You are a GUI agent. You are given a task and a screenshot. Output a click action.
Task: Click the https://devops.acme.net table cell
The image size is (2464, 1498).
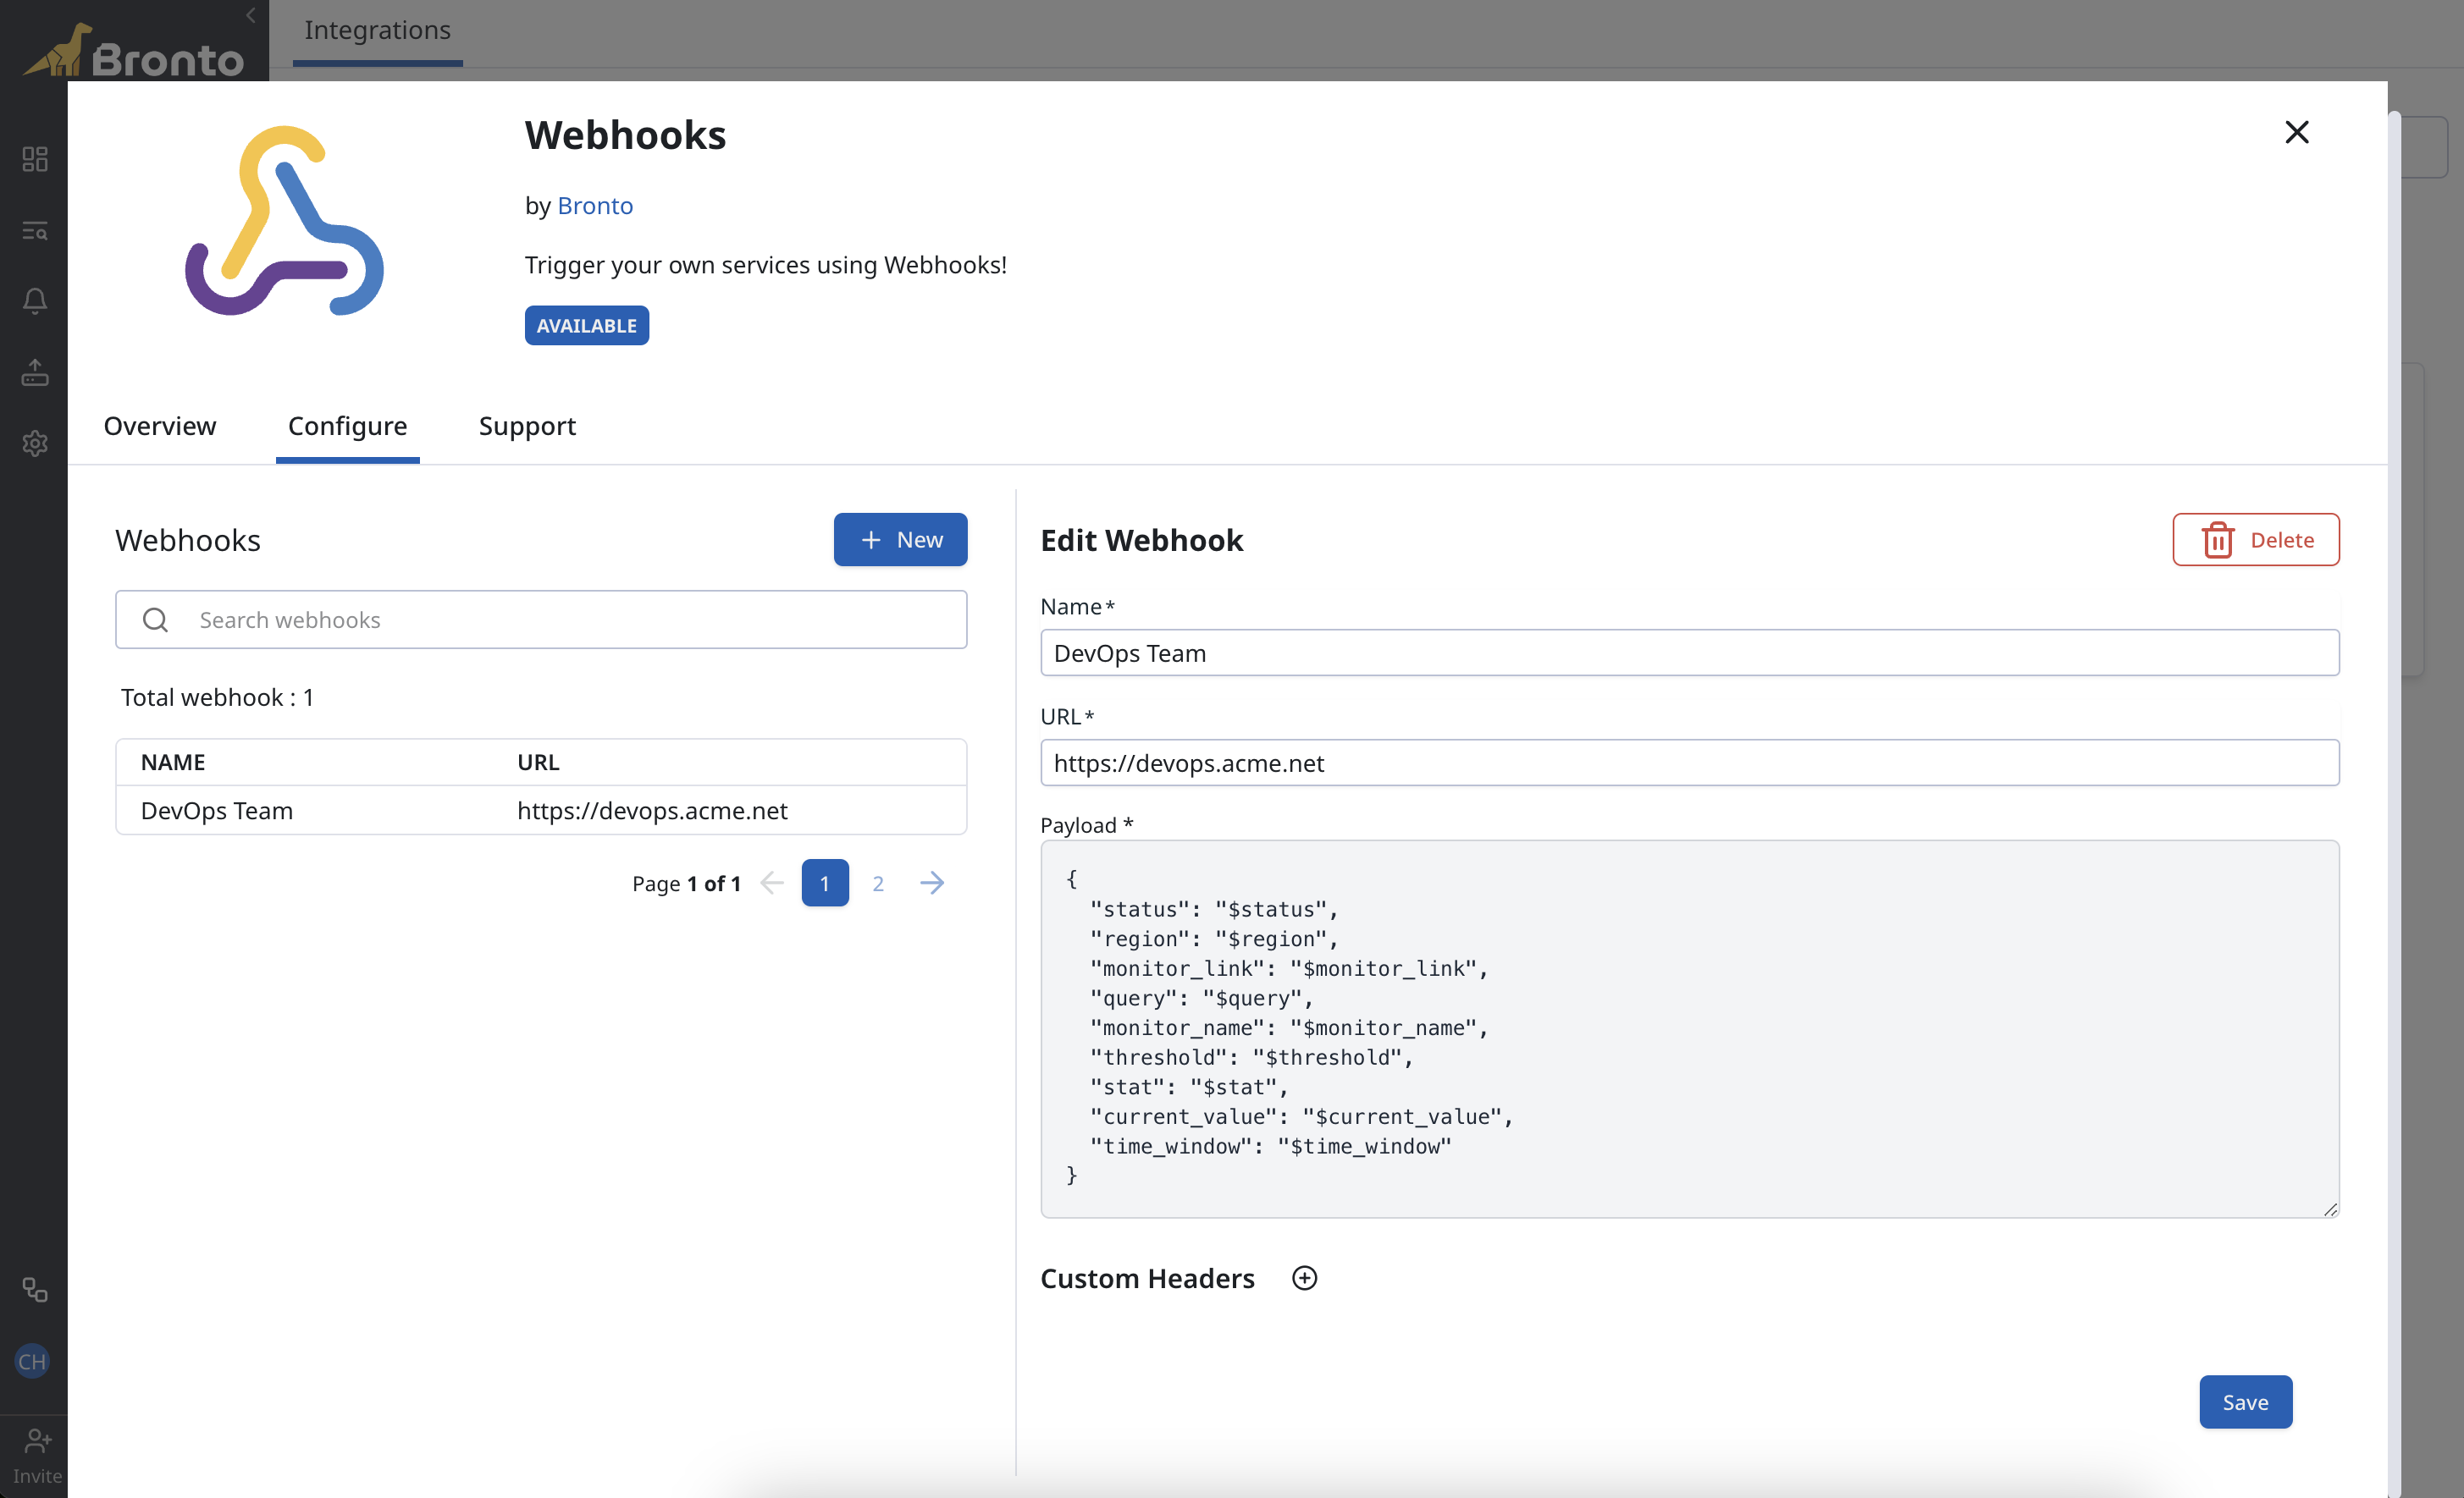[x=652, y=811]
